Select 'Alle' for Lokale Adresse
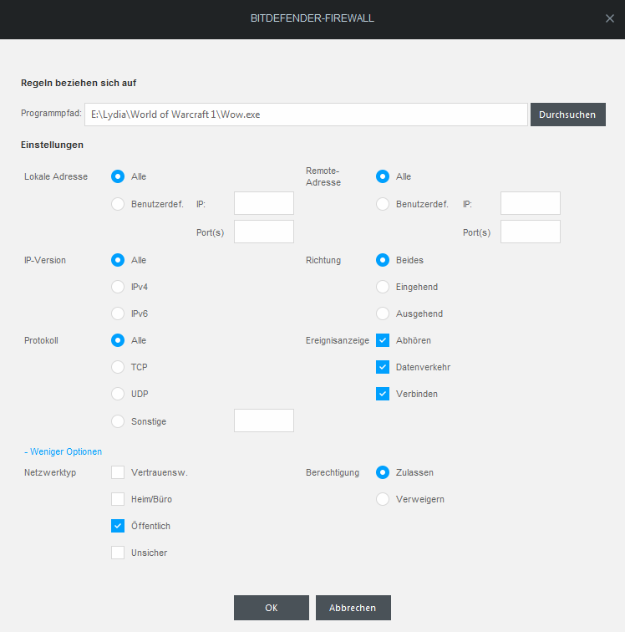Screen dimensions: 625x632 tap(118, 176)
